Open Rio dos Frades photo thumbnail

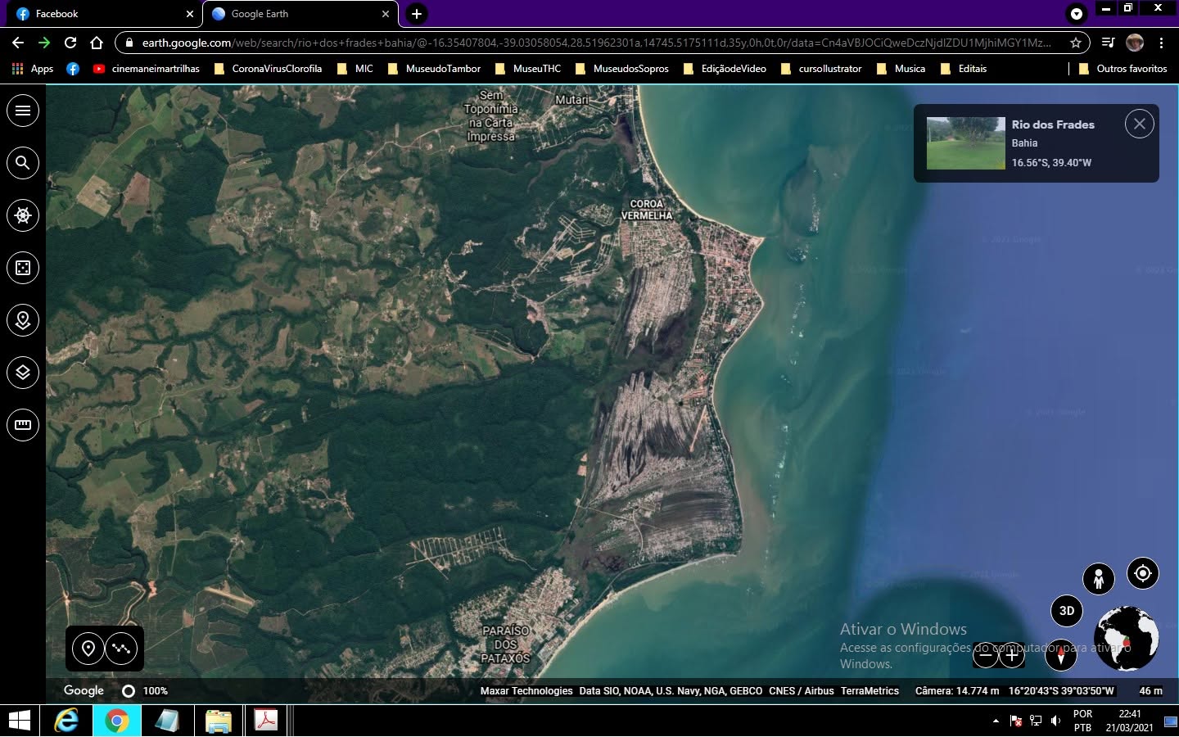(966, 143)
